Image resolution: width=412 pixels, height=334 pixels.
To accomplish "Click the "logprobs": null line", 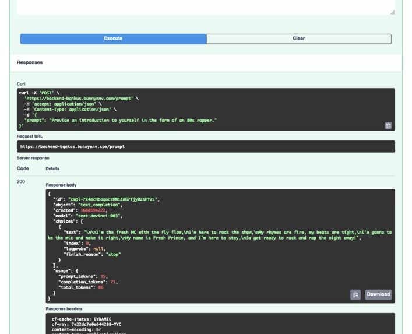I will pyautogui.click(x=84, y=249).
